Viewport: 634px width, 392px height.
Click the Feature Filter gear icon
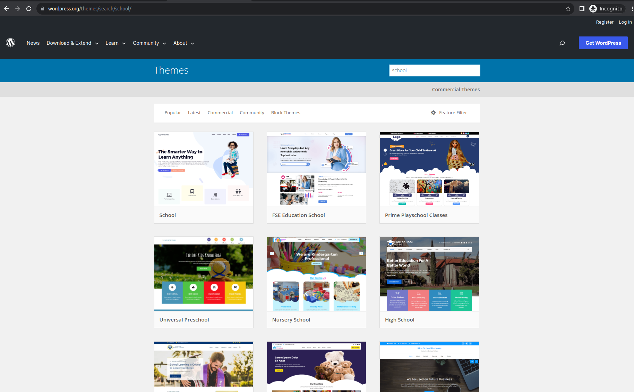click(433, 112)
